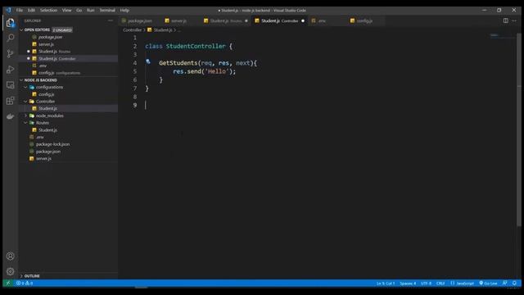524x295 pixels.
Task: Collapse the Open Editors section
Action: pos(21,29)
